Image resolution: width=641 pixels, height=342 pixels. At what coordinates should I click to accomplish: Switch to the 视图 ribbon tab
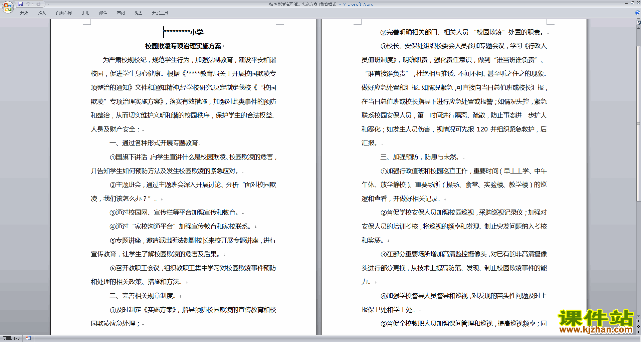(139, 13)
